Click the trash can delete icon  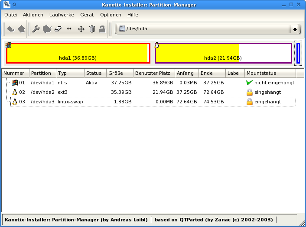click(92, 29)
